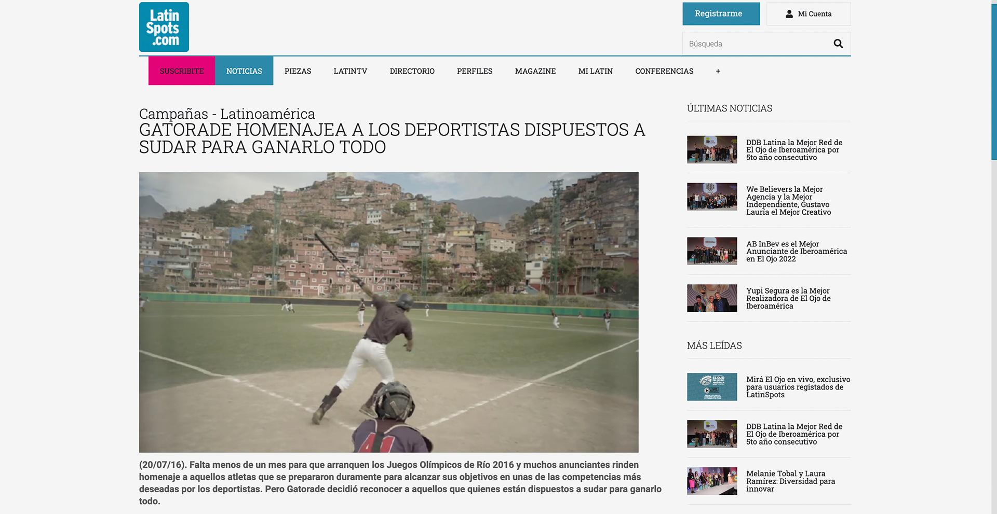The height and width of the screenshot is (514, 997).
Task: Open thumbnail for We Believers article
Action: click(x=712, y=197)
